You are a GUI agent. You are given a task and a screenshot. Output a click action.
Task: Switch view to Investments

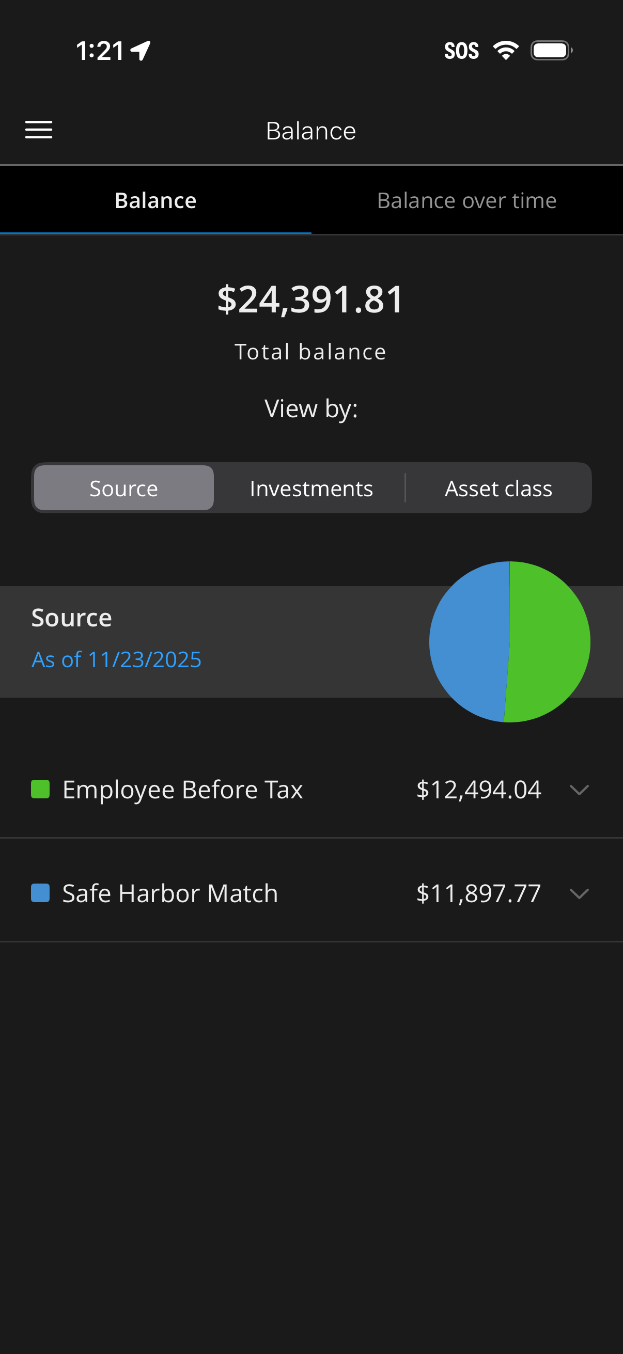(x=311, y=488)
